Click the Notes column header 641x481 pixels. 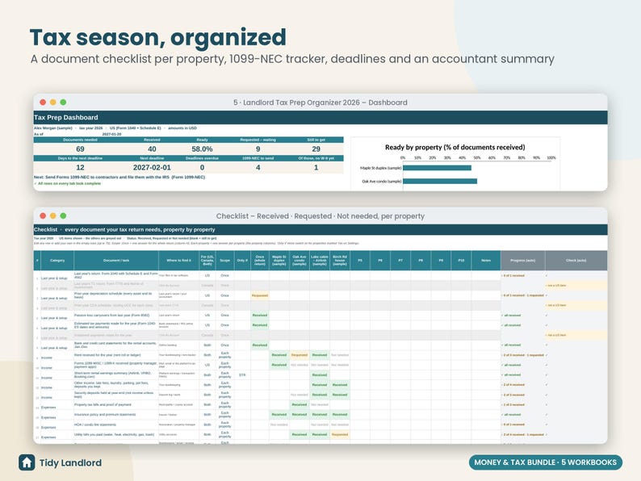coord(486,261)
